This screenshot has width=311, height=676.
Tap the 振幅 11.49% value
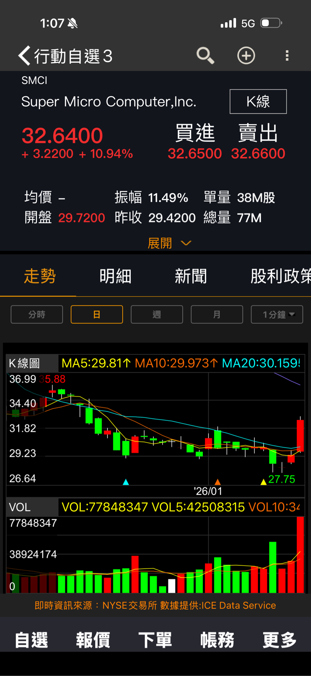[x=168, y=198]
